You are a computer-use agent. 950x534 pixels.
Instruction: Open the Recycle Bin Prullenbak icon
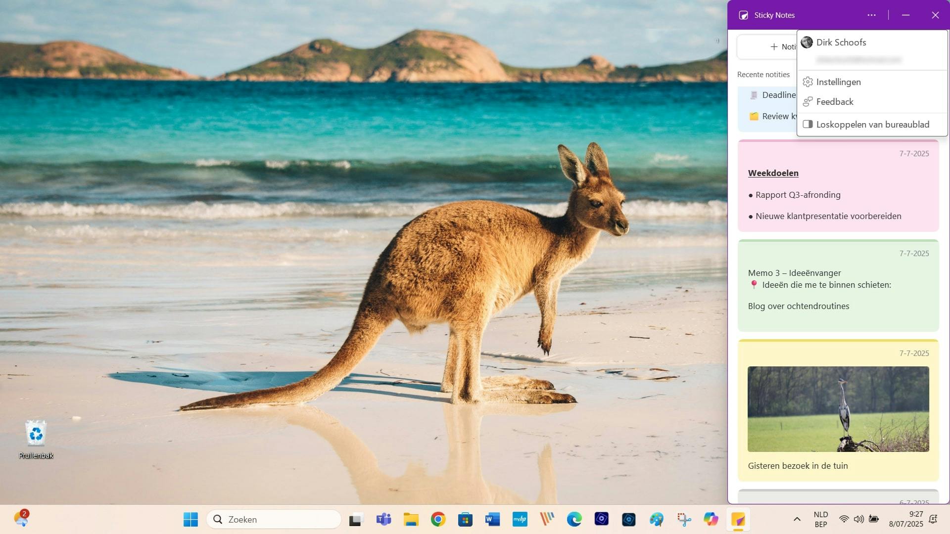(x=36, y=439)
